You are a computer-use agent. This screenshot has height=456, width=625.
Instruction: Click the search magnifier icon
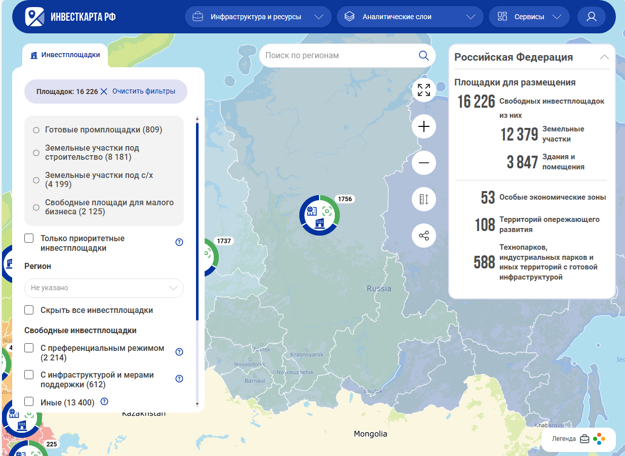pyautogui.click(x=424, y=55)
